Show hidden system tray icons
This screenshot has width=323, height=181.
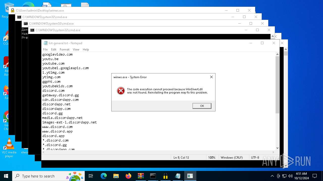tap(272, 176)
